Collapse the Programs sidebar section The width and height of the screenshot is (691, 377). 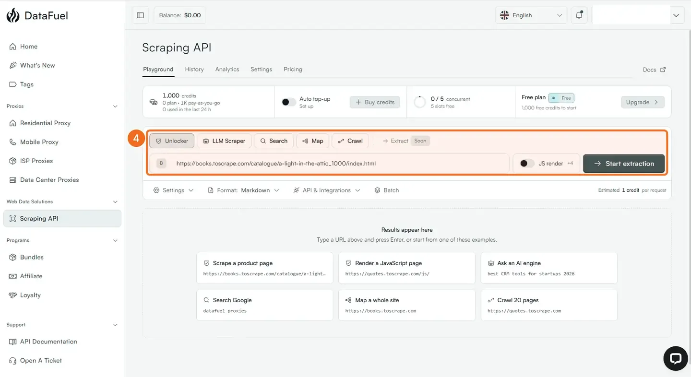[115, 241]
